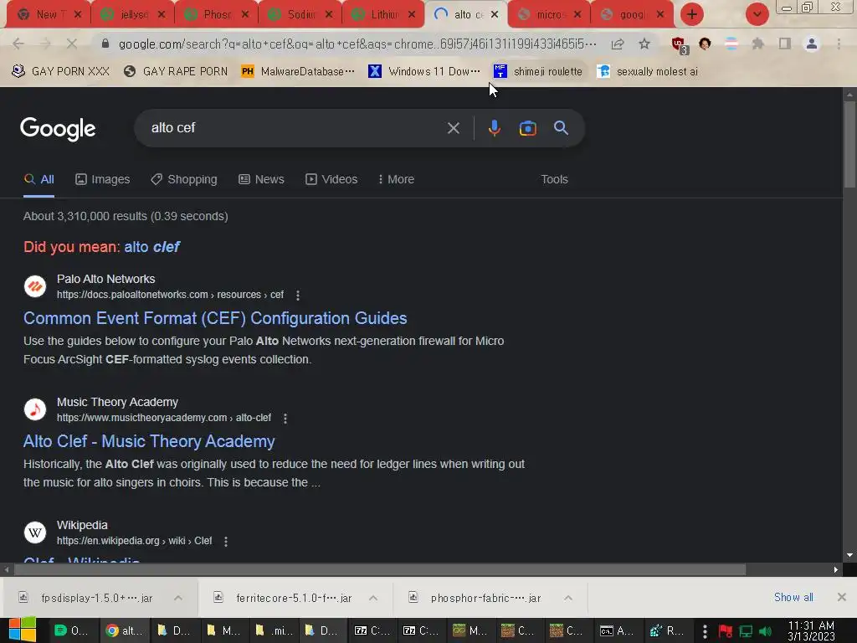This screenshot has height=643, width=857.
Task: Switch to the Images search tab
Action: [103, 179]
